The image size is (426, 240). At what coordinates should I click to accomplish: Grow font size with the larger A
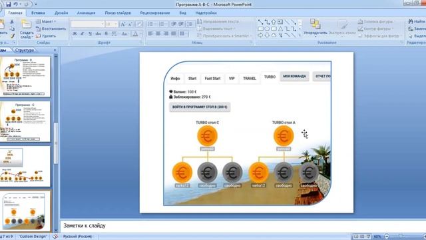(x=122, y=24)
